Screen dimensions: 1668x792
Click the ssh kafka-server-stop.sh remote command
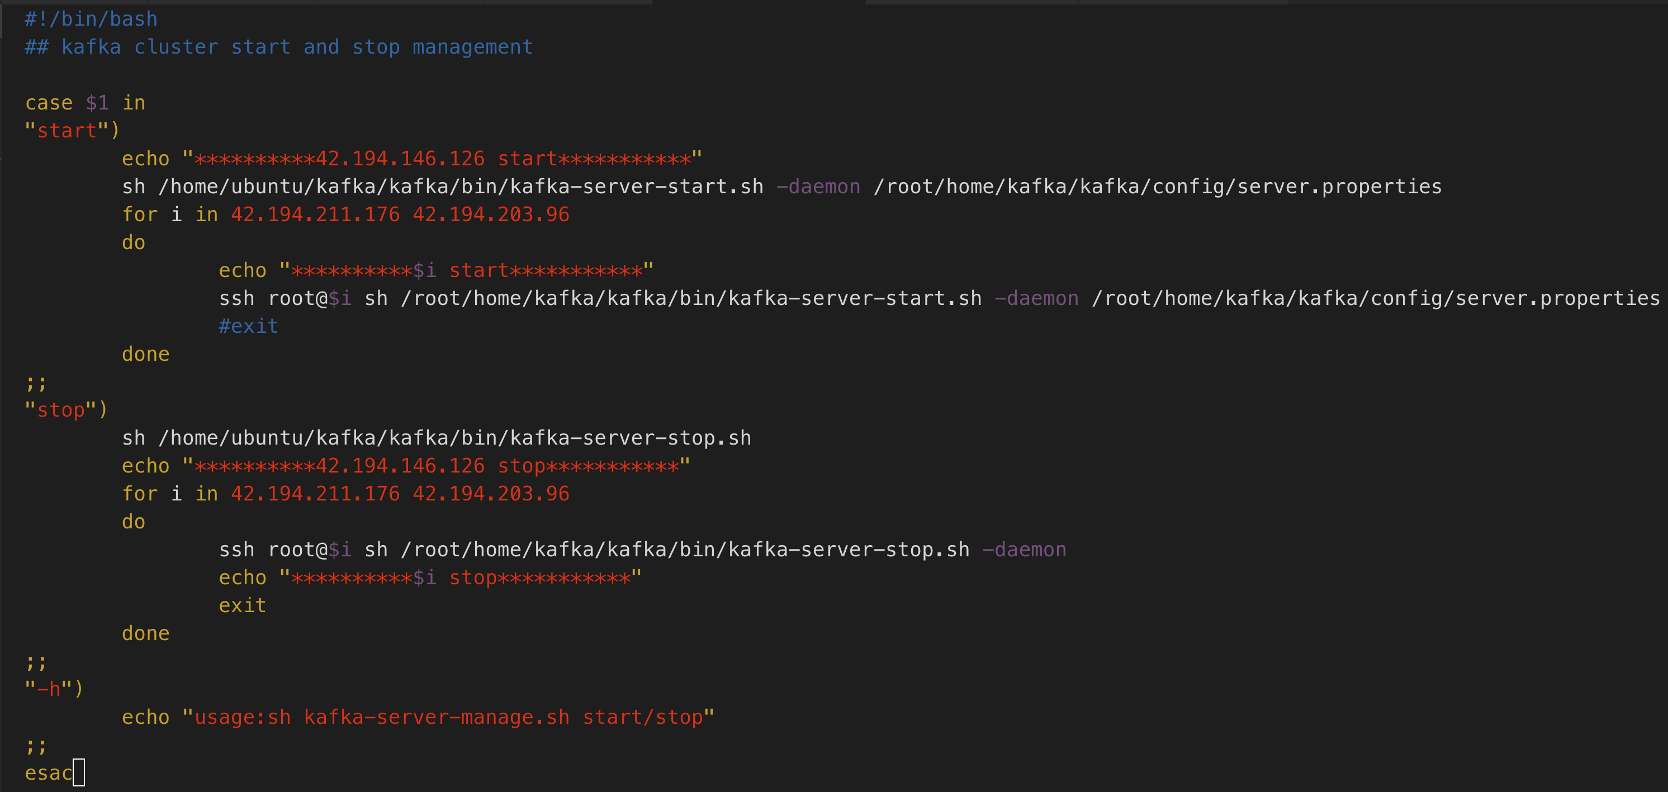pos(642,550)
